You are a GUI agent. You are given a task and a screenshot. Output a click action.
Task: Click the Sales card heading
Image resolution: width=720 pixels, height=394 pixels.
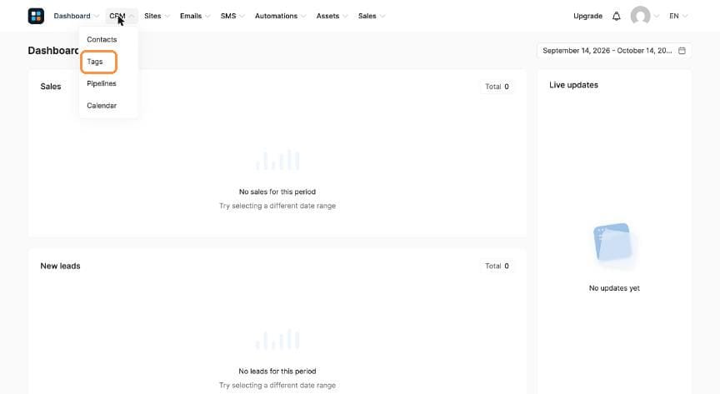[51, 87]
